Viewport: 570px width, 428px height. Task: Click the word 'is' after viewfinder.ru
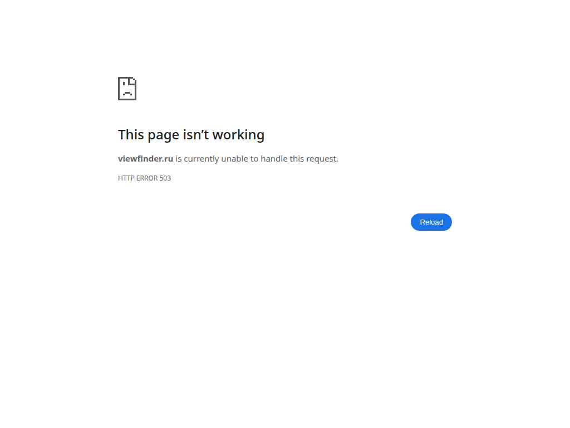tap(179, 159)
